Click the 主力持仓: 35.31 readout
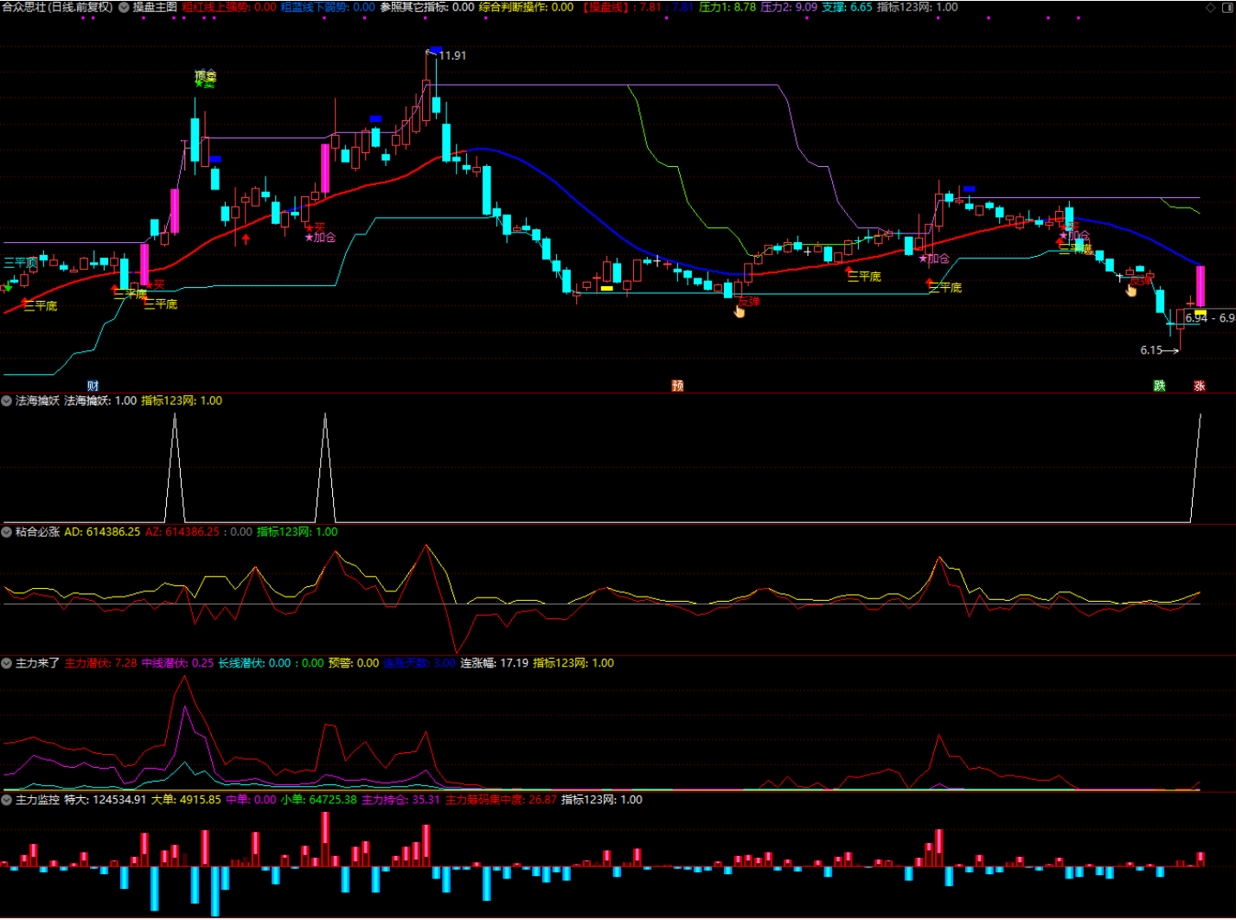The height and width of the screenshot is (920, 1236). pos(400,801)
